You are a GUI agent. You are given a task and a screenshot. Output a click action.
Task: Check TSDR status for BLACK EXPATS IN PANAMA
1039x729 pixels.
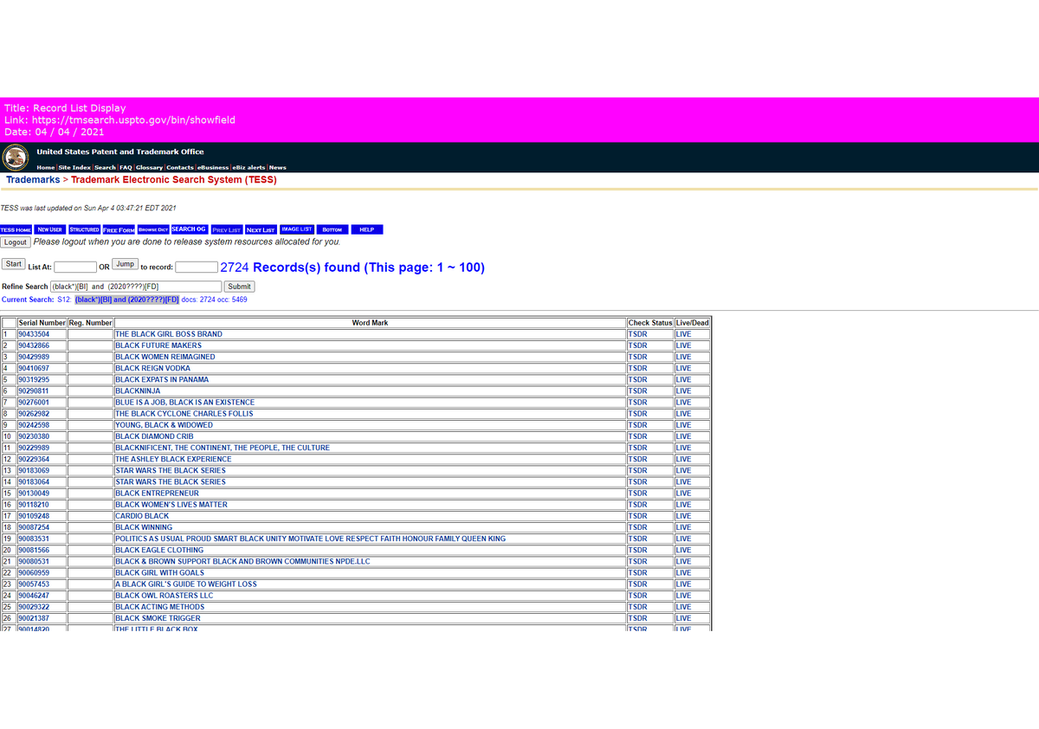pyautogui.click(x=637, y=379)
